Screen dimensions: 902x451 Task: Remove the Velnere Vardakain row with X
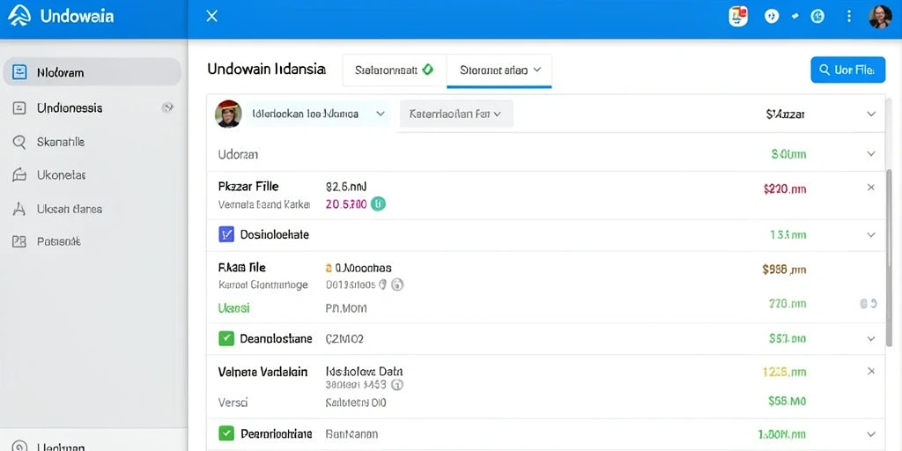click(871, 371)
